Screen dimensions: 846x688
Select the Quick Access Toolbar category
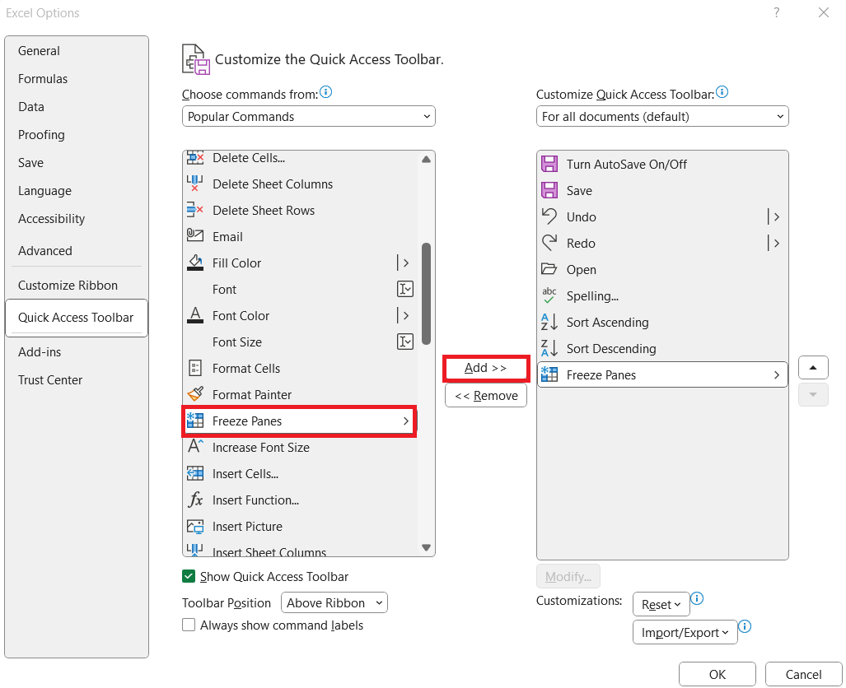pyautogui.click(x=76, y=318)
